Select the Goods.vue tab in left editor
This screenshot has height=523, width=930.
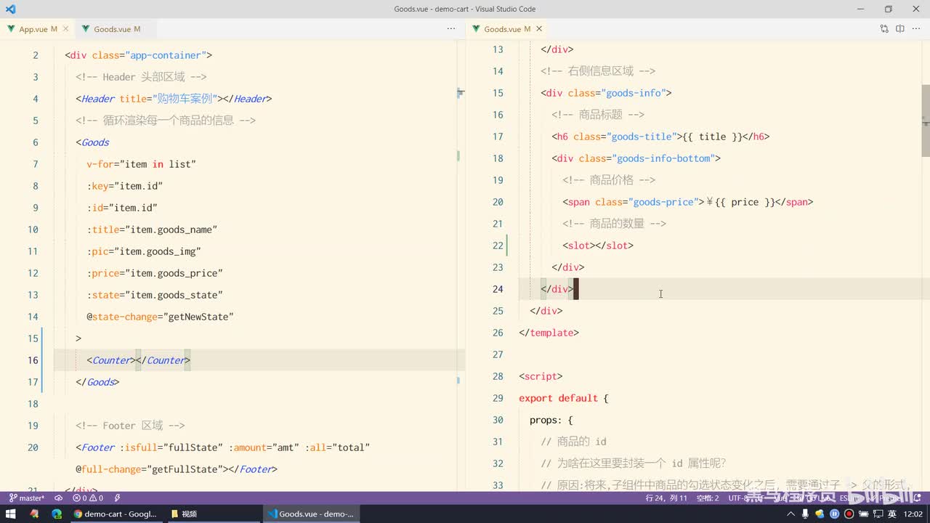pos(112,29)
